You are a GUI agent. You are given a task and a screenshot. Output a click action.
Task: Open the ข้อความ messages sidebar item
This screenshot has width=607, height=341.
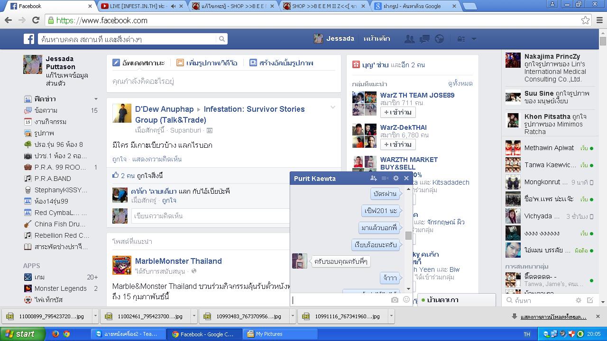coord(46,110)
